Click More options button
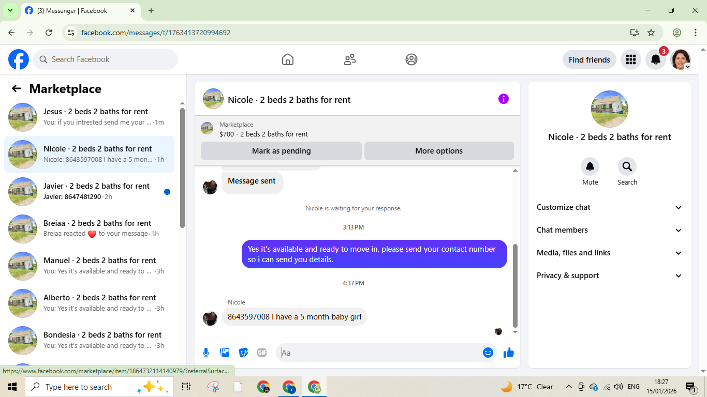Screen dimensions: 707x397 (x=439, y=151)
